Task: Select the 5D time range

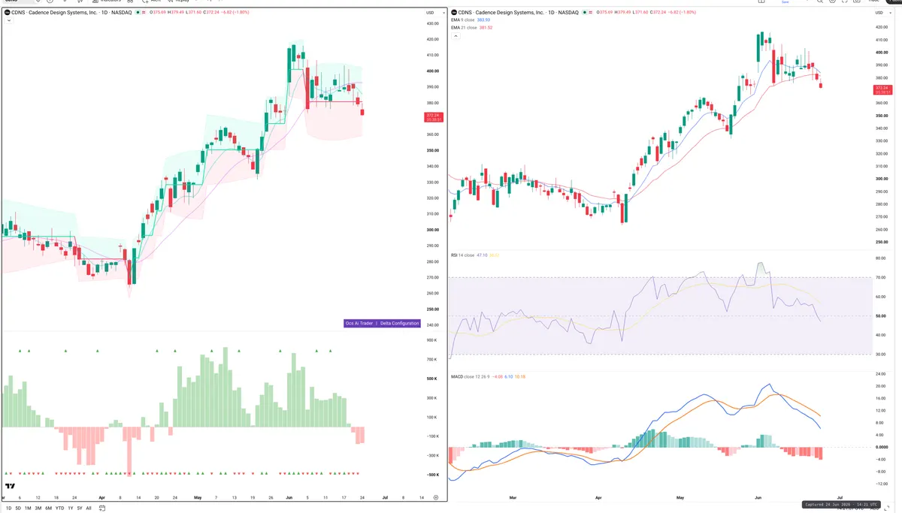Action: coord(18,508)
